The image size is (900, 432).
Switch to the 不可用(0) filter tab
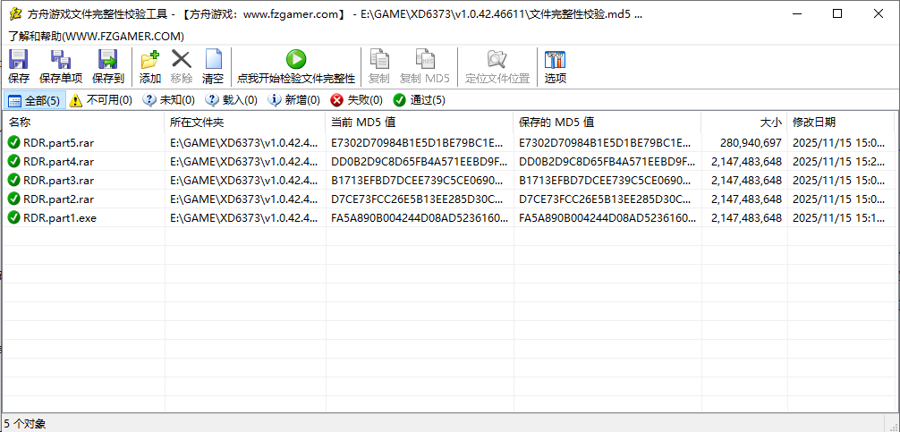click(x=101, y=100)
